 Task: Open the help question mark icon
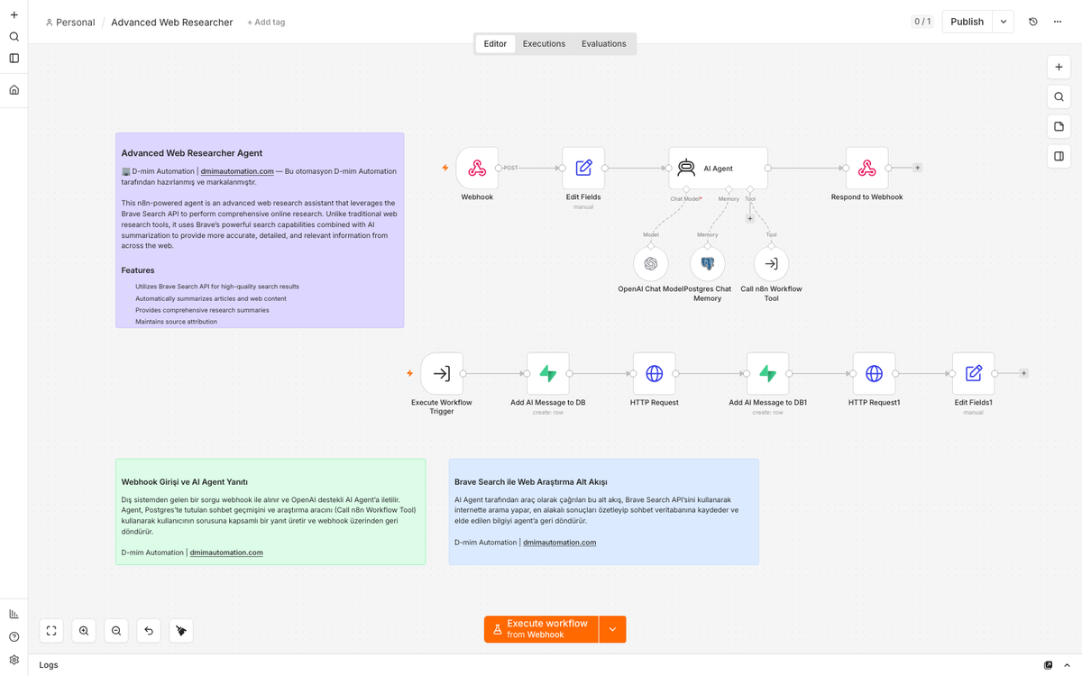(14, 636)
